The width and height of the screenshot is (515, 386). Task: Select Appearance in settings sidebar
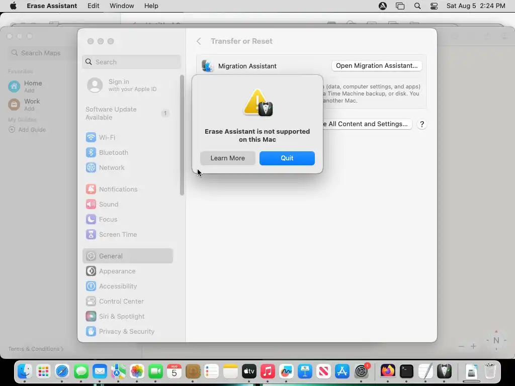coord(127,271)
